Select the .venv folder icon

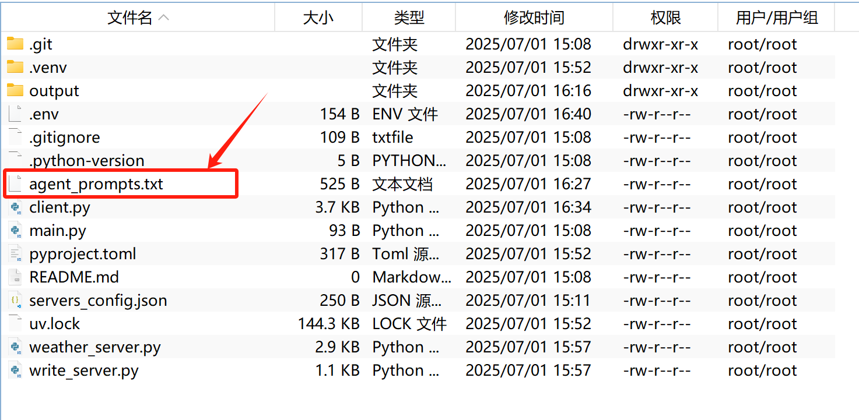(x=15, y=67)
